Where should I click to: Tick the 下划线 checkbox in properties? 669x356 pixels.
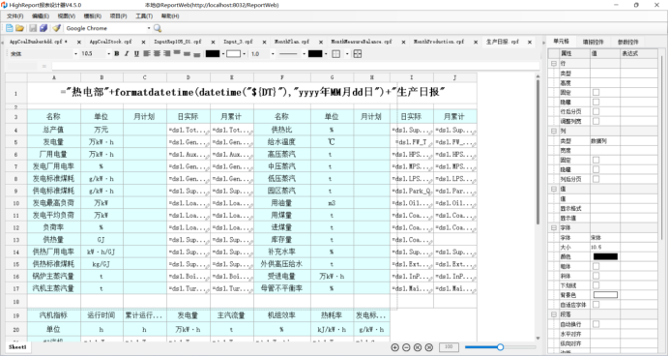coord(596,285)
